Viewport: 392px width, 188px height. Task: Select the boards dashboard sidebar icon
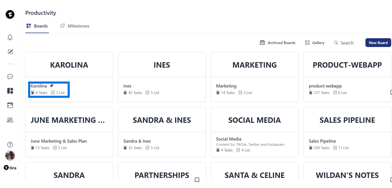[x=10, y=91]
